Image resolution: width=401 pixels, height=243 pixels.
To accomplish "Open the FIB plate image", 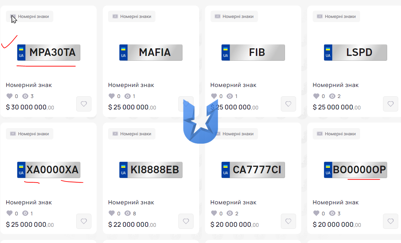I will [x=253, y=52].
